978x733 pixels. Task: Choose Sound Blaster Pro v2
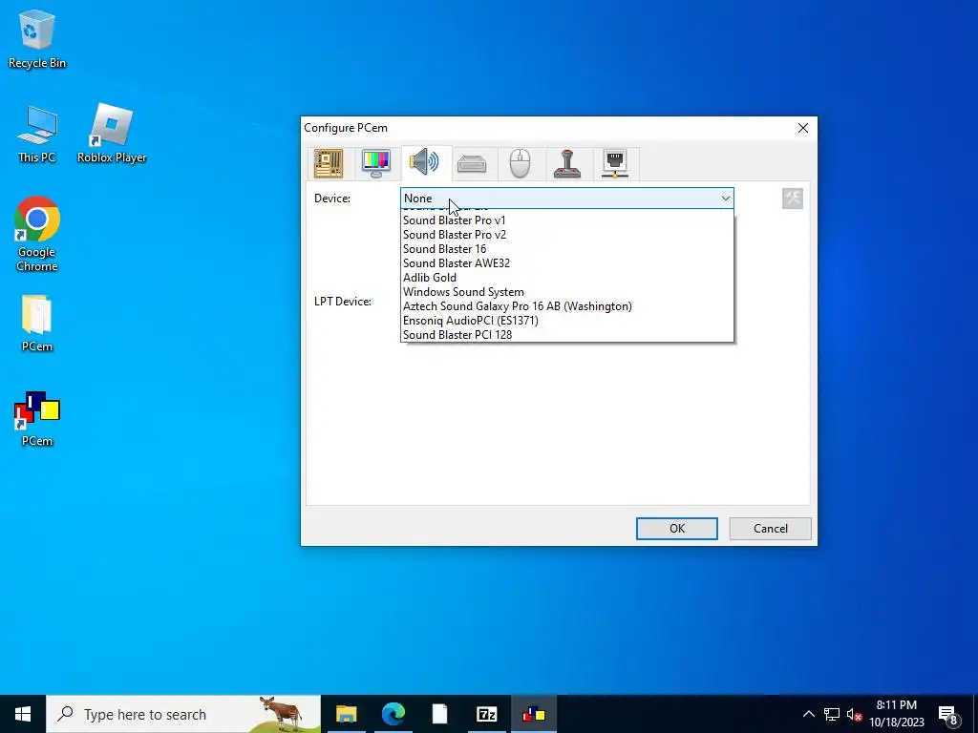pyautogui.click(x=567, y=235)
